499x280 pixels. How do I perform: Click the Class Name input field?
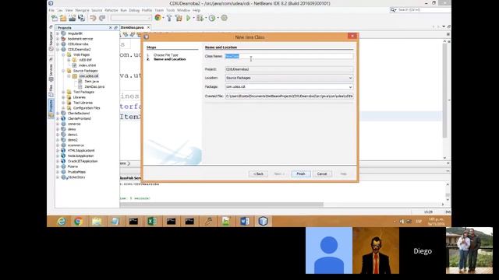point(289,56)
